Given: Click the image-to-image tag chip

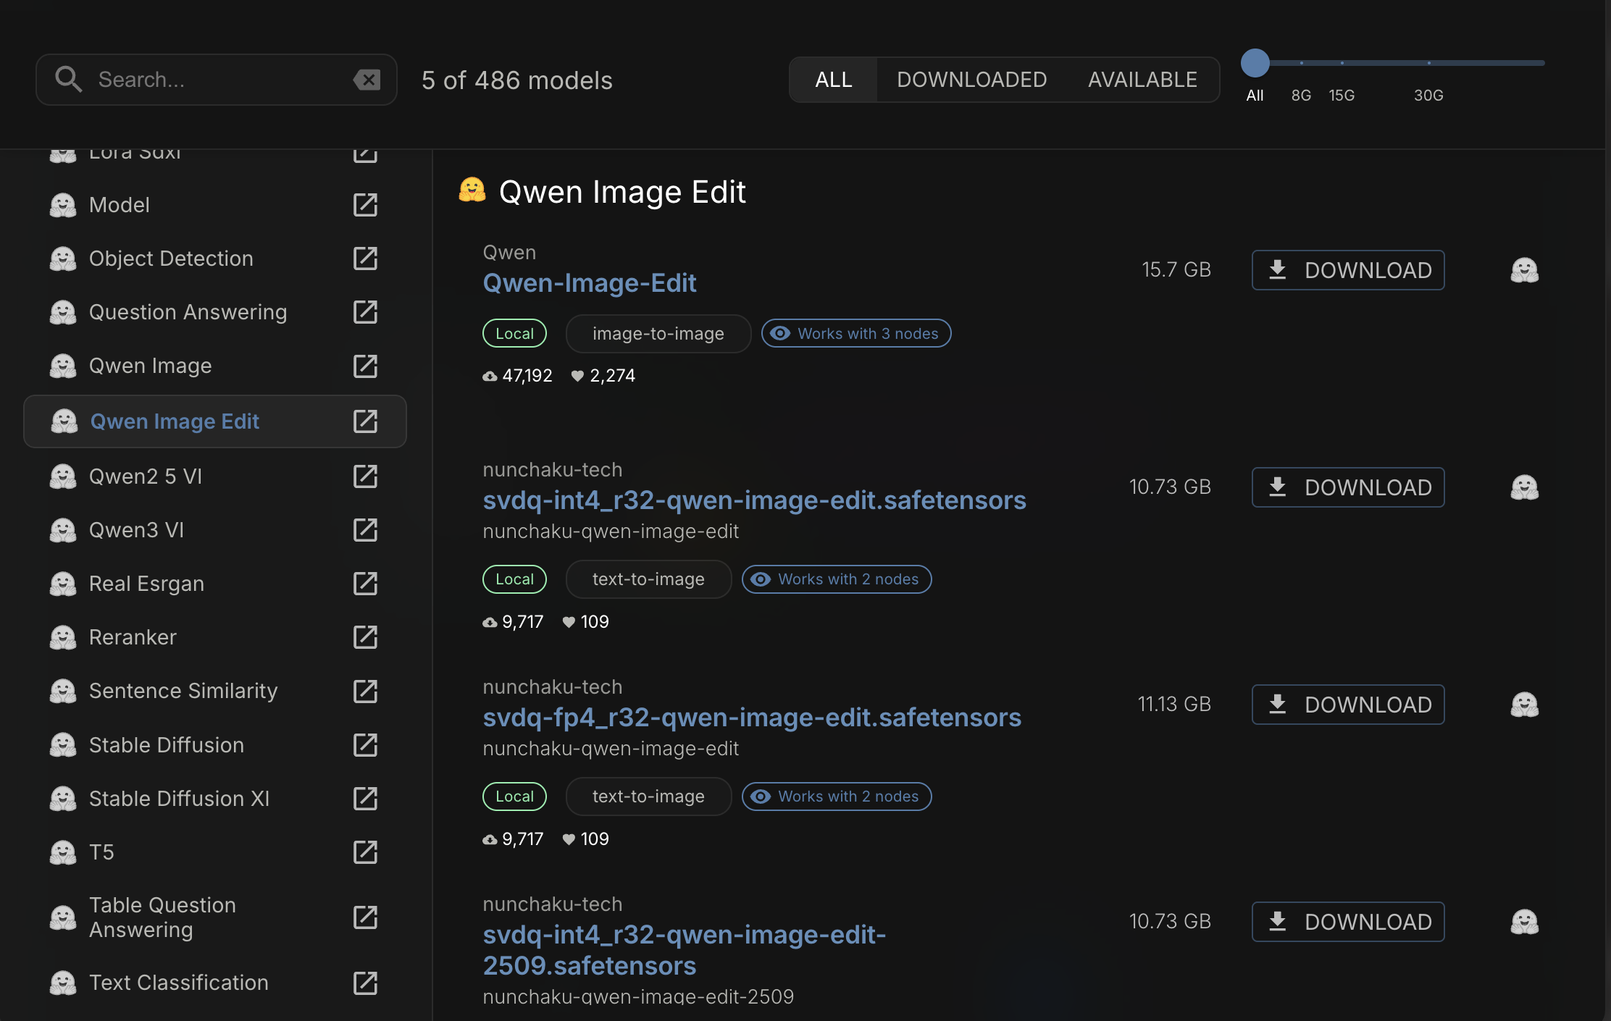Looking at the screenshot, I should tap(658, 333).
